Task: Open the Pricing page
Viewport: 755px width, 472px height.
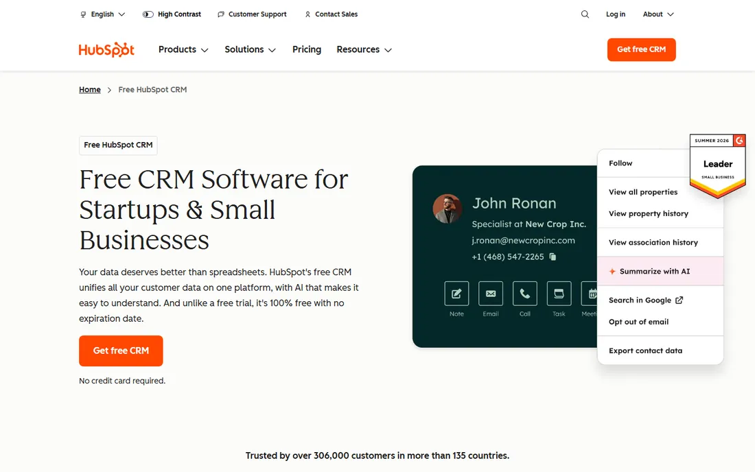Action: click(307, 49)
